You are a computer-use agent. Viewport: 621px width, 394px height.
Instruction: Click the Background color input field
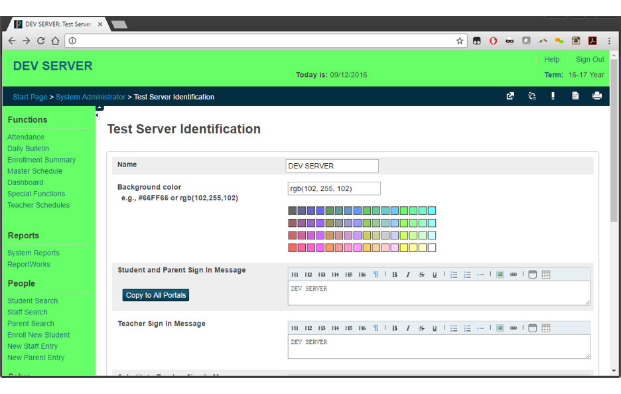334,189
